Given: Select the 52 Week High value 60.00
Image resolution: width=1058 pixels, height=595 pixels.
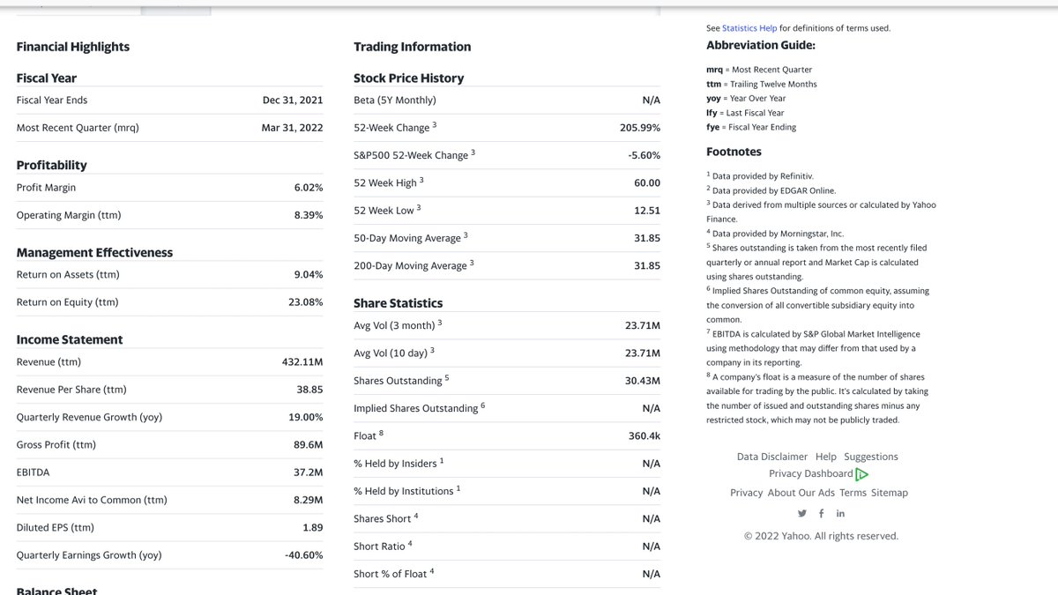Looking at the screenshot, I should 647,182.
